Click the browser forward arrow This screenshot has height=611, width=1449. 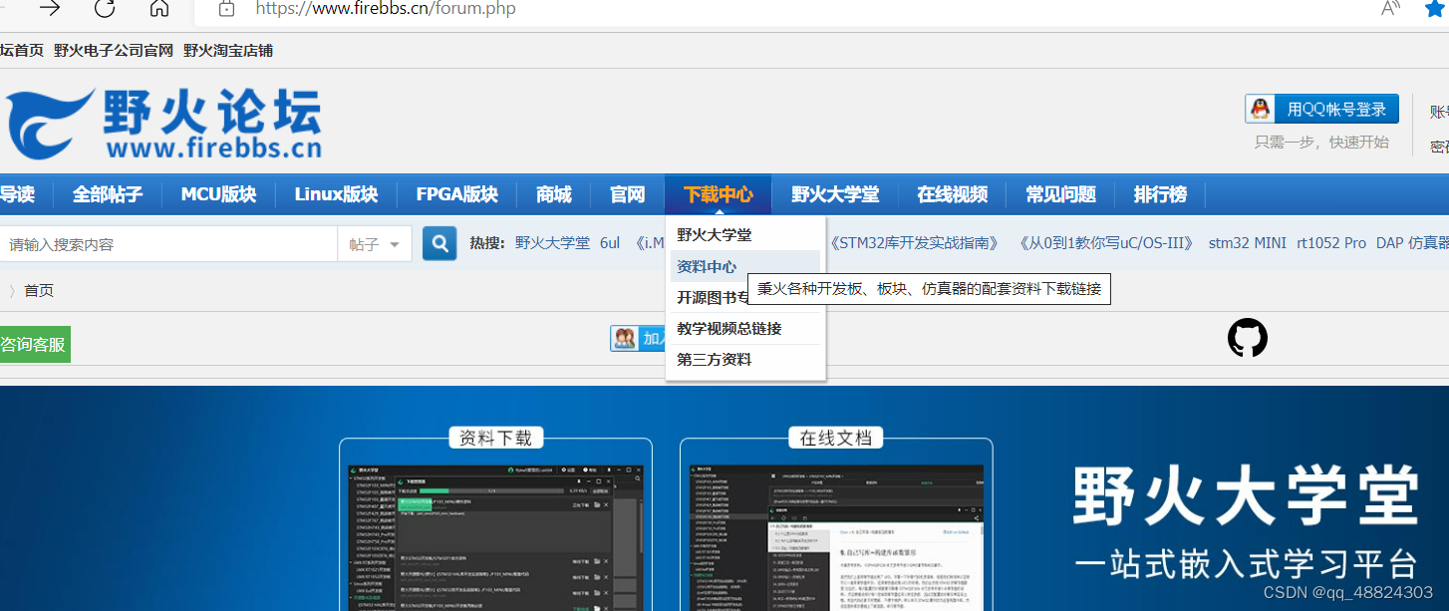pos(50,9)
